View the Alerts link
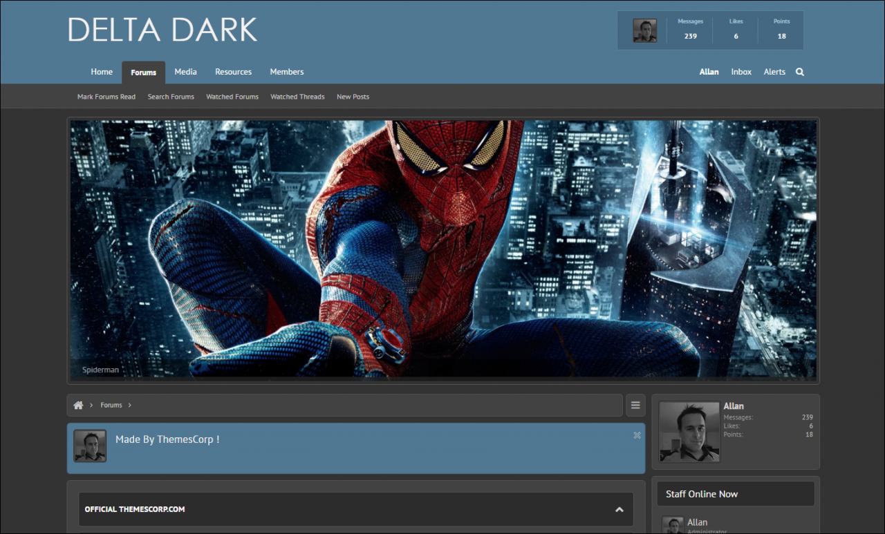Image resolution: width=885 pixels, height=534 pixels. pos(774,72)
